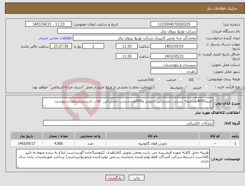Click the کد کالا column header

tap(215, 136)
